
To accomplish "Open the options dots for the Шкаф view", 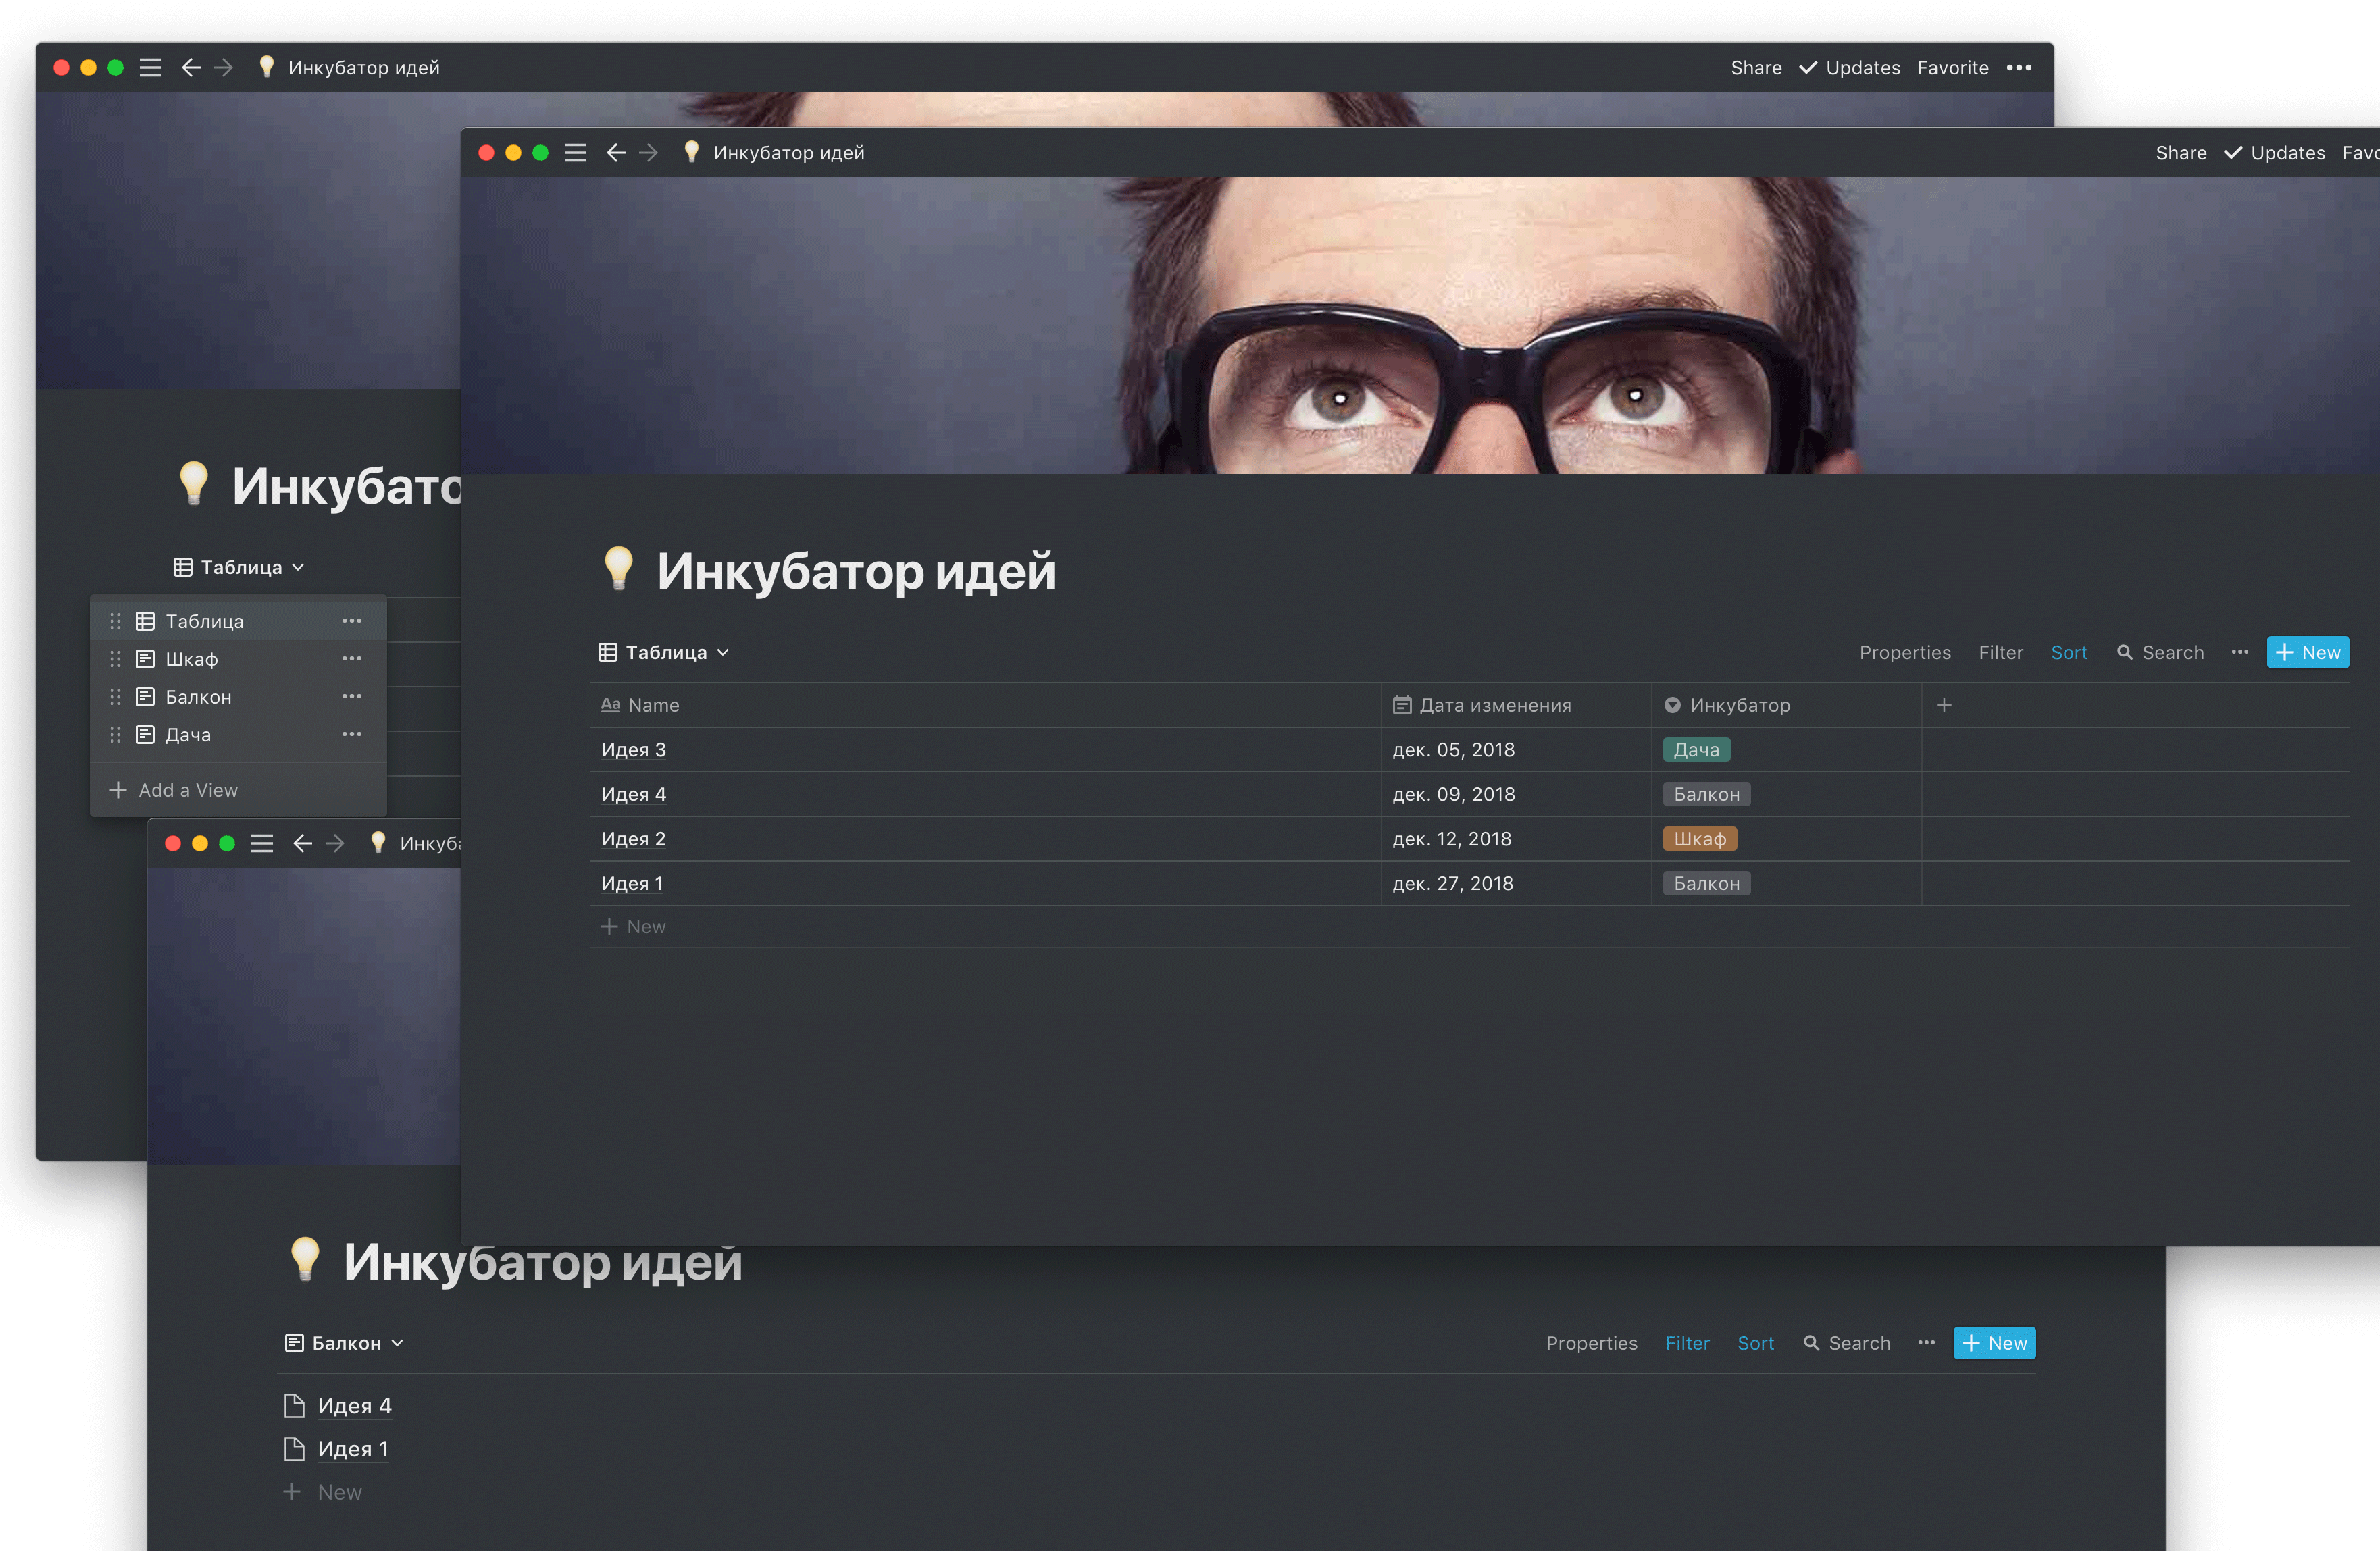I will [x=351, y=658].
